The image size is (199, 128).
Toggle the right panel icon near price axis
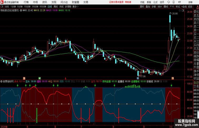[x=183, y=11]
